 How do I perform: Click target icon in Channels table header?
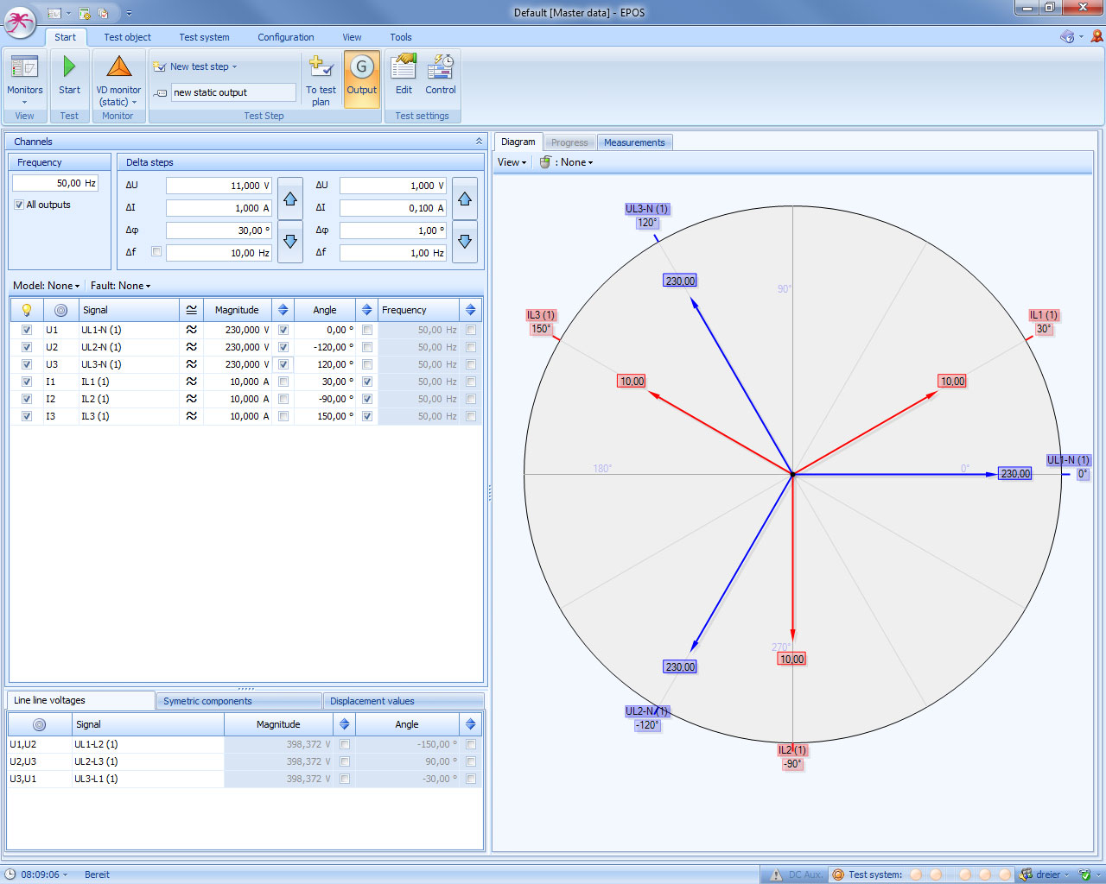60,310
